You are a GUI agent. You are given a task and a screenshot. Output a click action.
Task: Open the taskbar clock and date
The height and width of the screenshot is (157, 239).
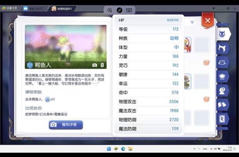pyautogui.click(x=227, y=149)
